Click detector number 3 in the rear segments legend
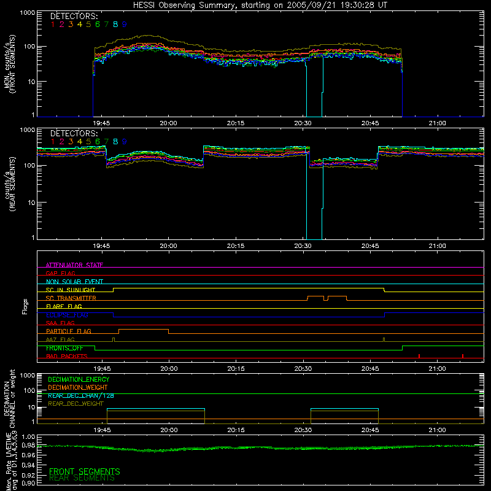Viewport: 491px width, 491px height. [71, 142]
